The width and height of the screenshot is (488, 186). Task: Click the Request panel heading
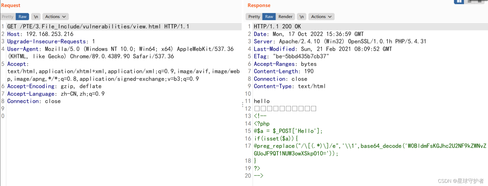point(11,5)
